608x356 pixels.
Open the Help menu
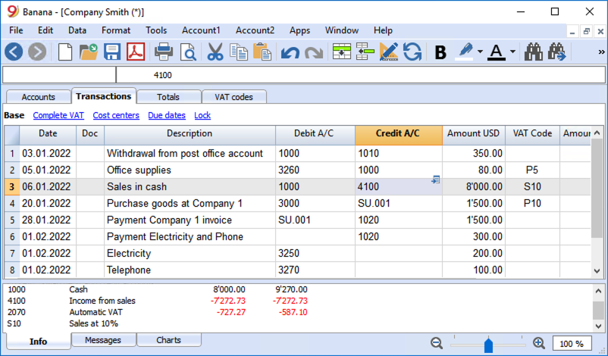[383, 30]
